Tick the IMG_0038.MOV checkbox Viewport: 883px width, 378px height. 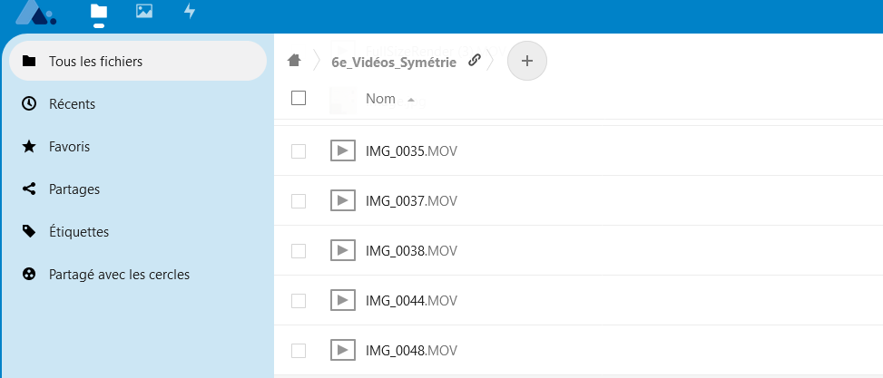(x=299, y=251)
